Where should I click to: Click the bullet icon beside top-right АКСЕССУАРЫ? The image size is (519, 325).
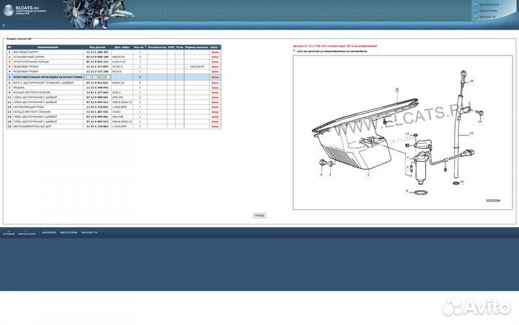(x=476, y=11)
